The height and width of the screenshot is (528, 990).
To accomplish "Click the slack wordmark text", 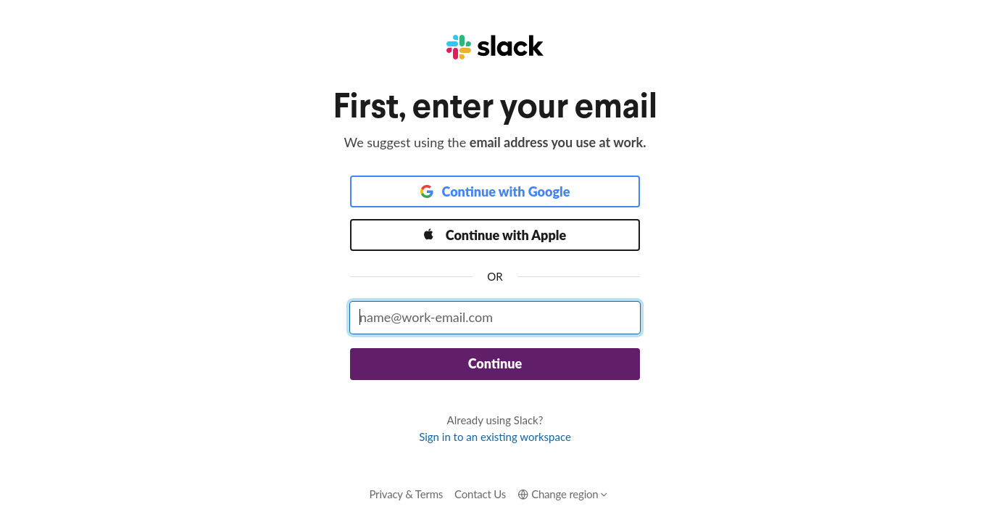I will pyautogui.click(x=510, y=46).
